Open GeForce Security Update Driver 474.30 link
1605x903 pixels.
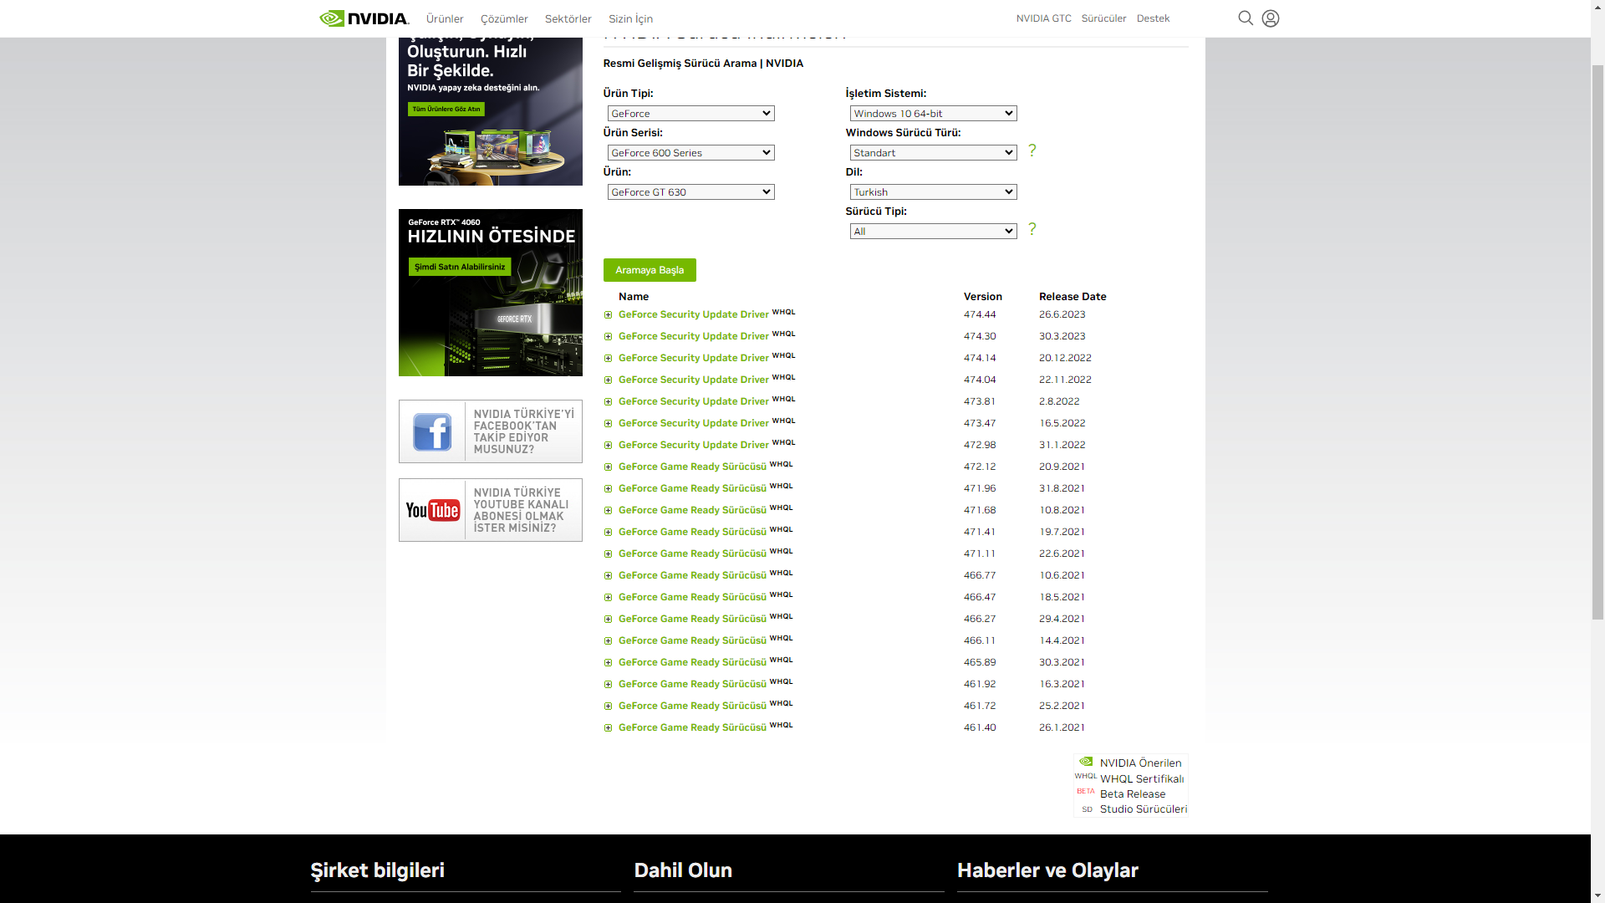[x=693, y=336]
